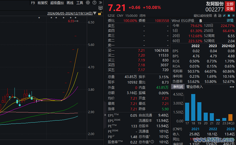This screenshot has width=236, height=145.
Task: Switch to the 营业总收入 tab
Action: [x=194, y=87]
